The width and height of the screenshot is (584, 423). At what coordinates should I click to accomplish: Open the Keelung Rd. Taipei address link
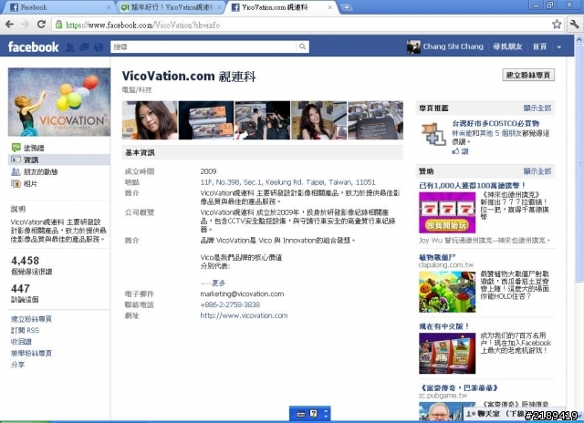tap(287, 182)
